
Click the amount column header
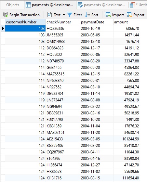coord(127,22)
